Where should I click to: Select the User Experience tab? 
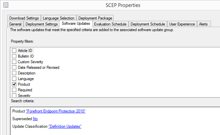coord(182,24)
